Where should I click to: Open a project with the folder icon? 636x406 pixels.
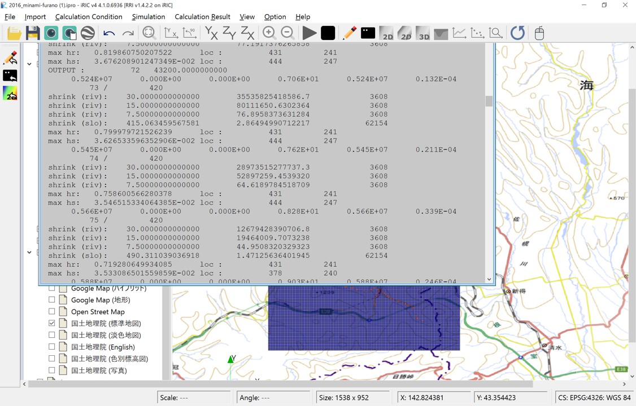(x=14, y=33)
